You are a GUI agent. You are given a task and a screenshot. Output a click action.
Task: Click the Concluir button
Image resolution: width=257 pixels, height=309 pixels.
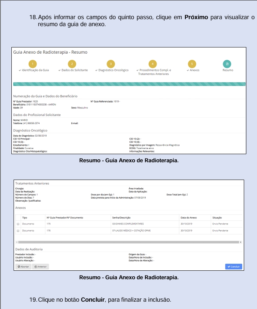[234, 267]
